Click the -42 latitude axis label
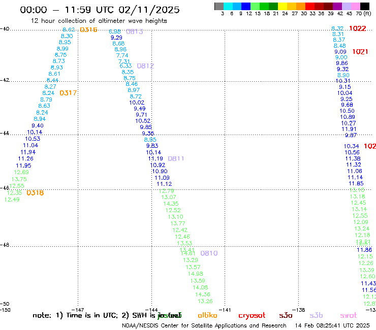 pyautogui.click(x=5, y=80)
